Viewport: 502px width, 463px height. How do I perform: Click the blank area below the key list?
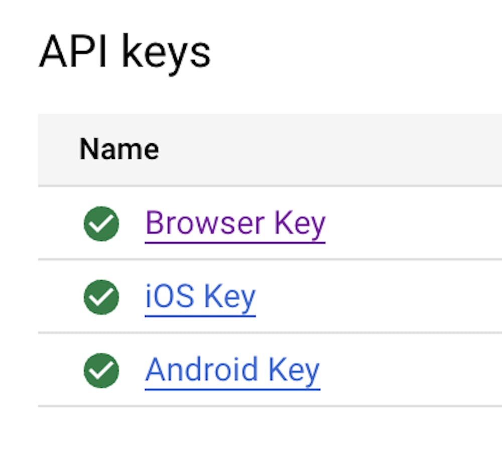[x=251, y=436]
